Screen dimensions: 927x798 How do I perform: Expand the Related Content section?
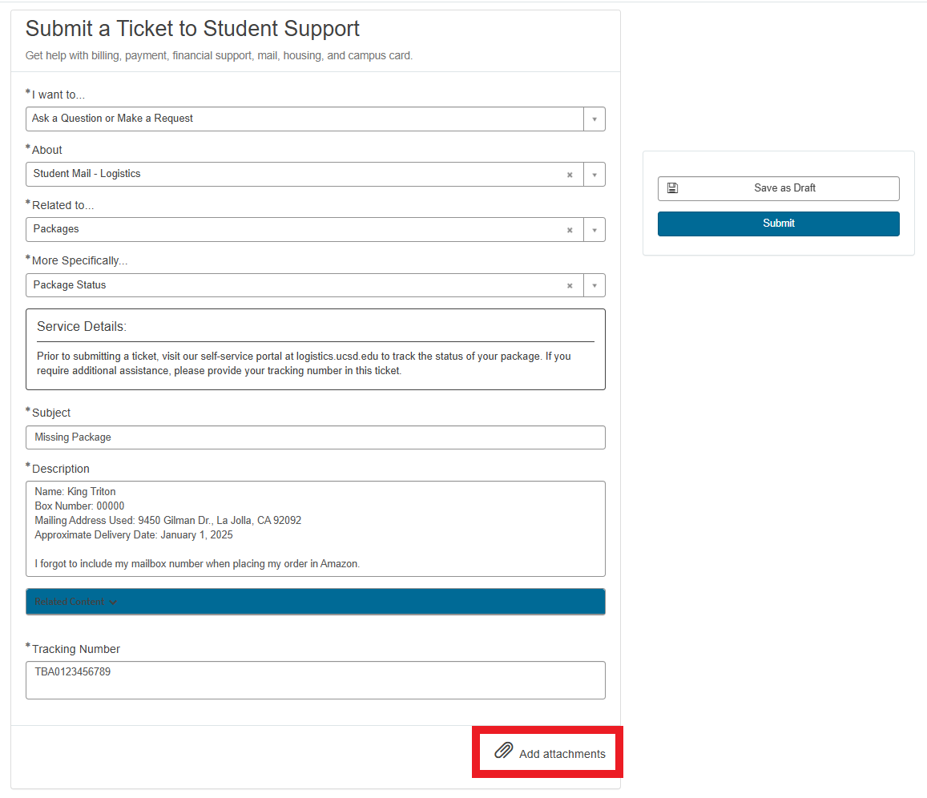click(76, 602)
